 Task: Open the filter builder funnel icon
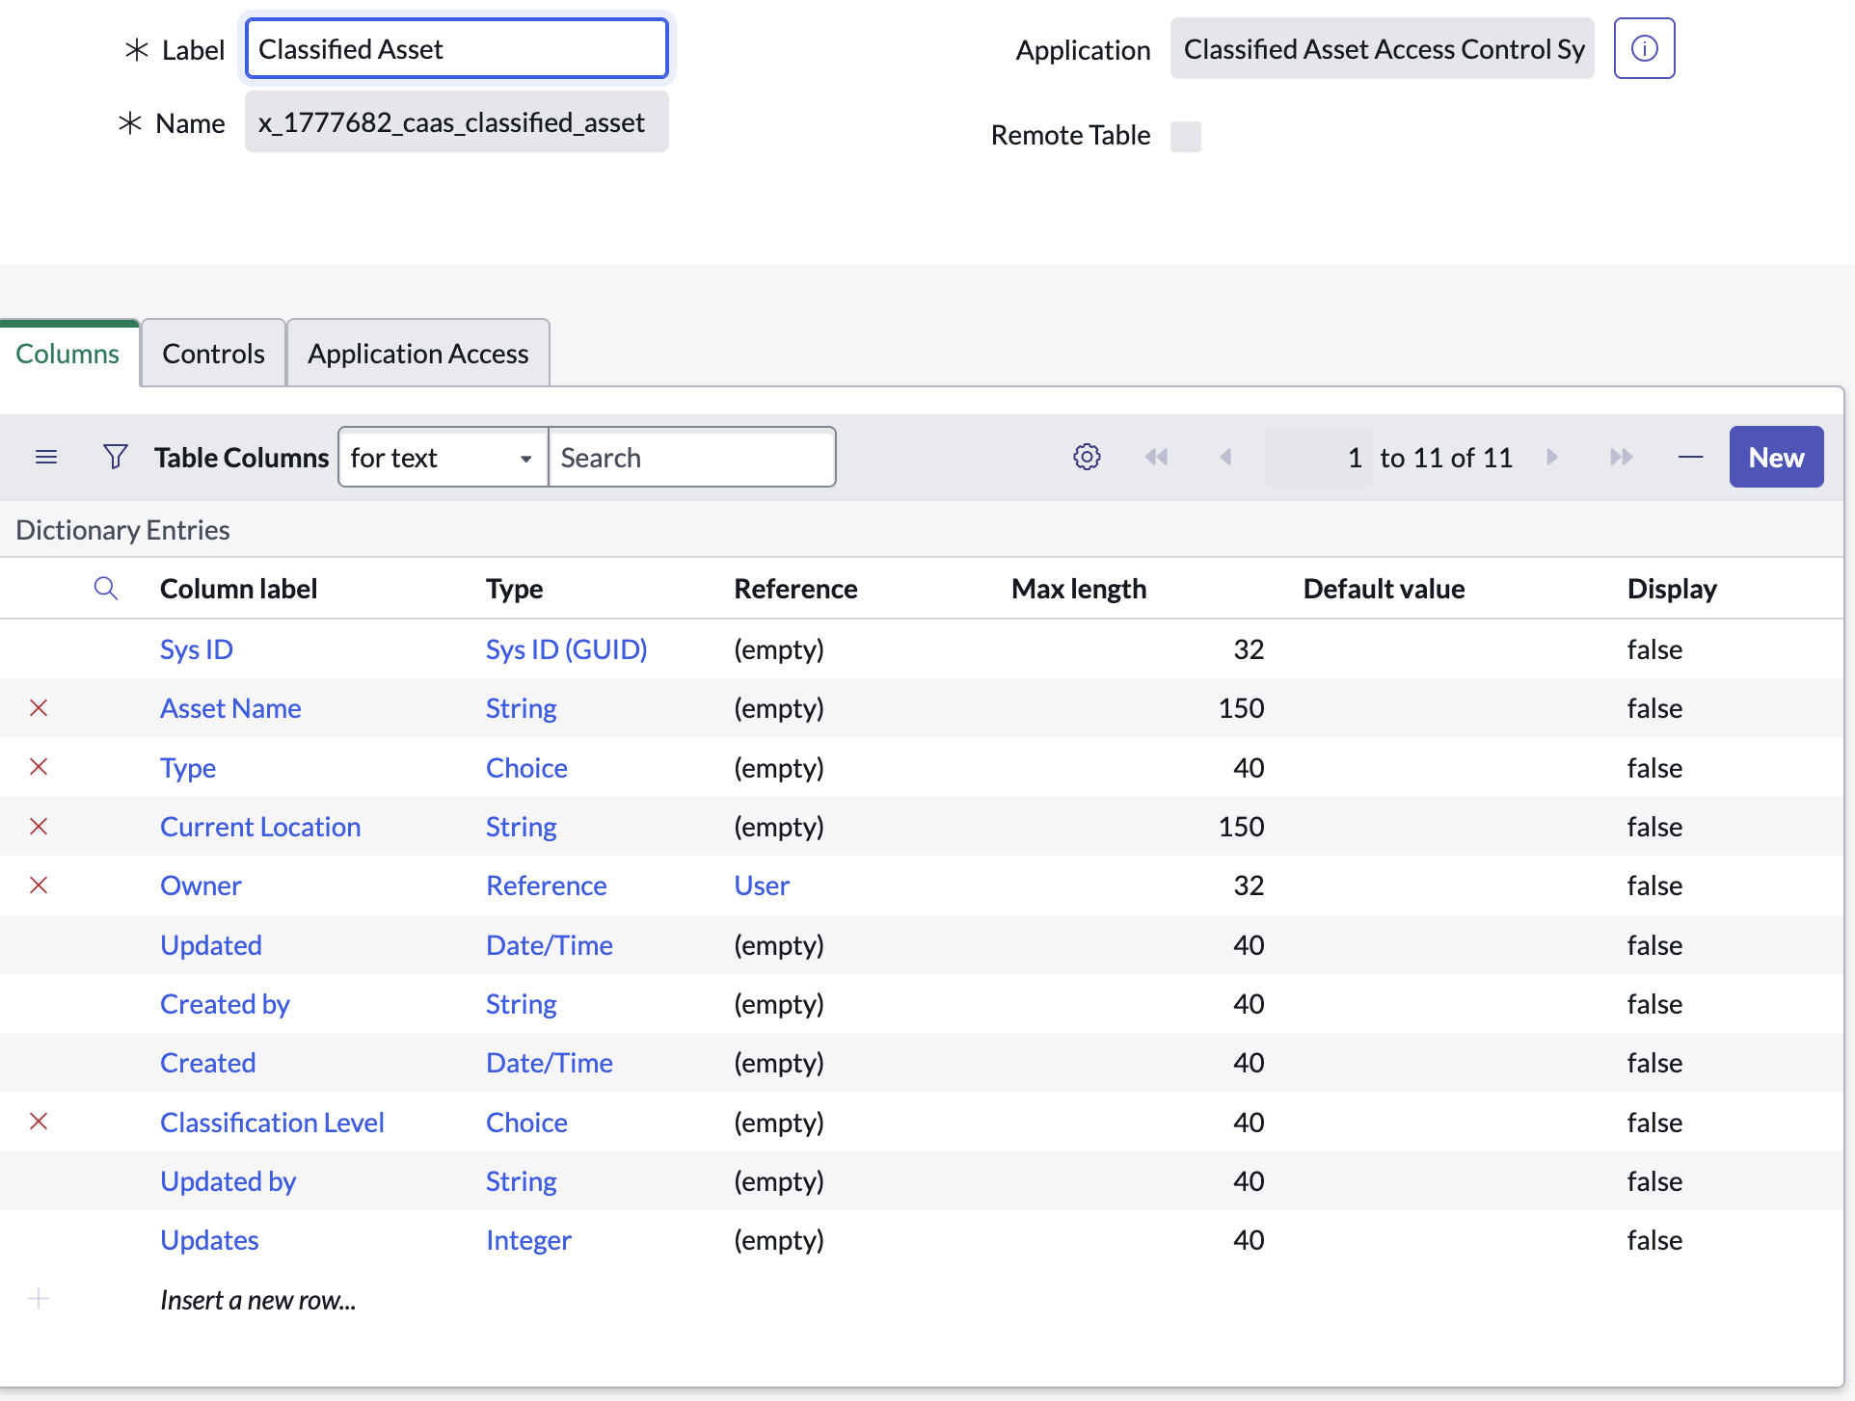coord(115,457)
